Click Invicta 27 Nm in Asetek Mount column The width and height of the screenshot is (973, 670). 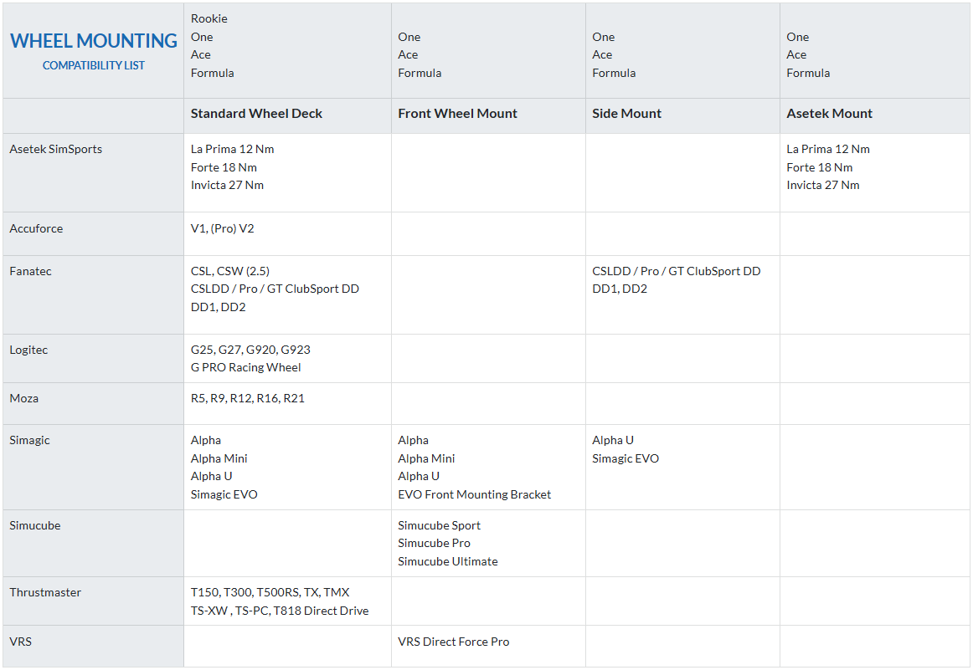[823, 185]
